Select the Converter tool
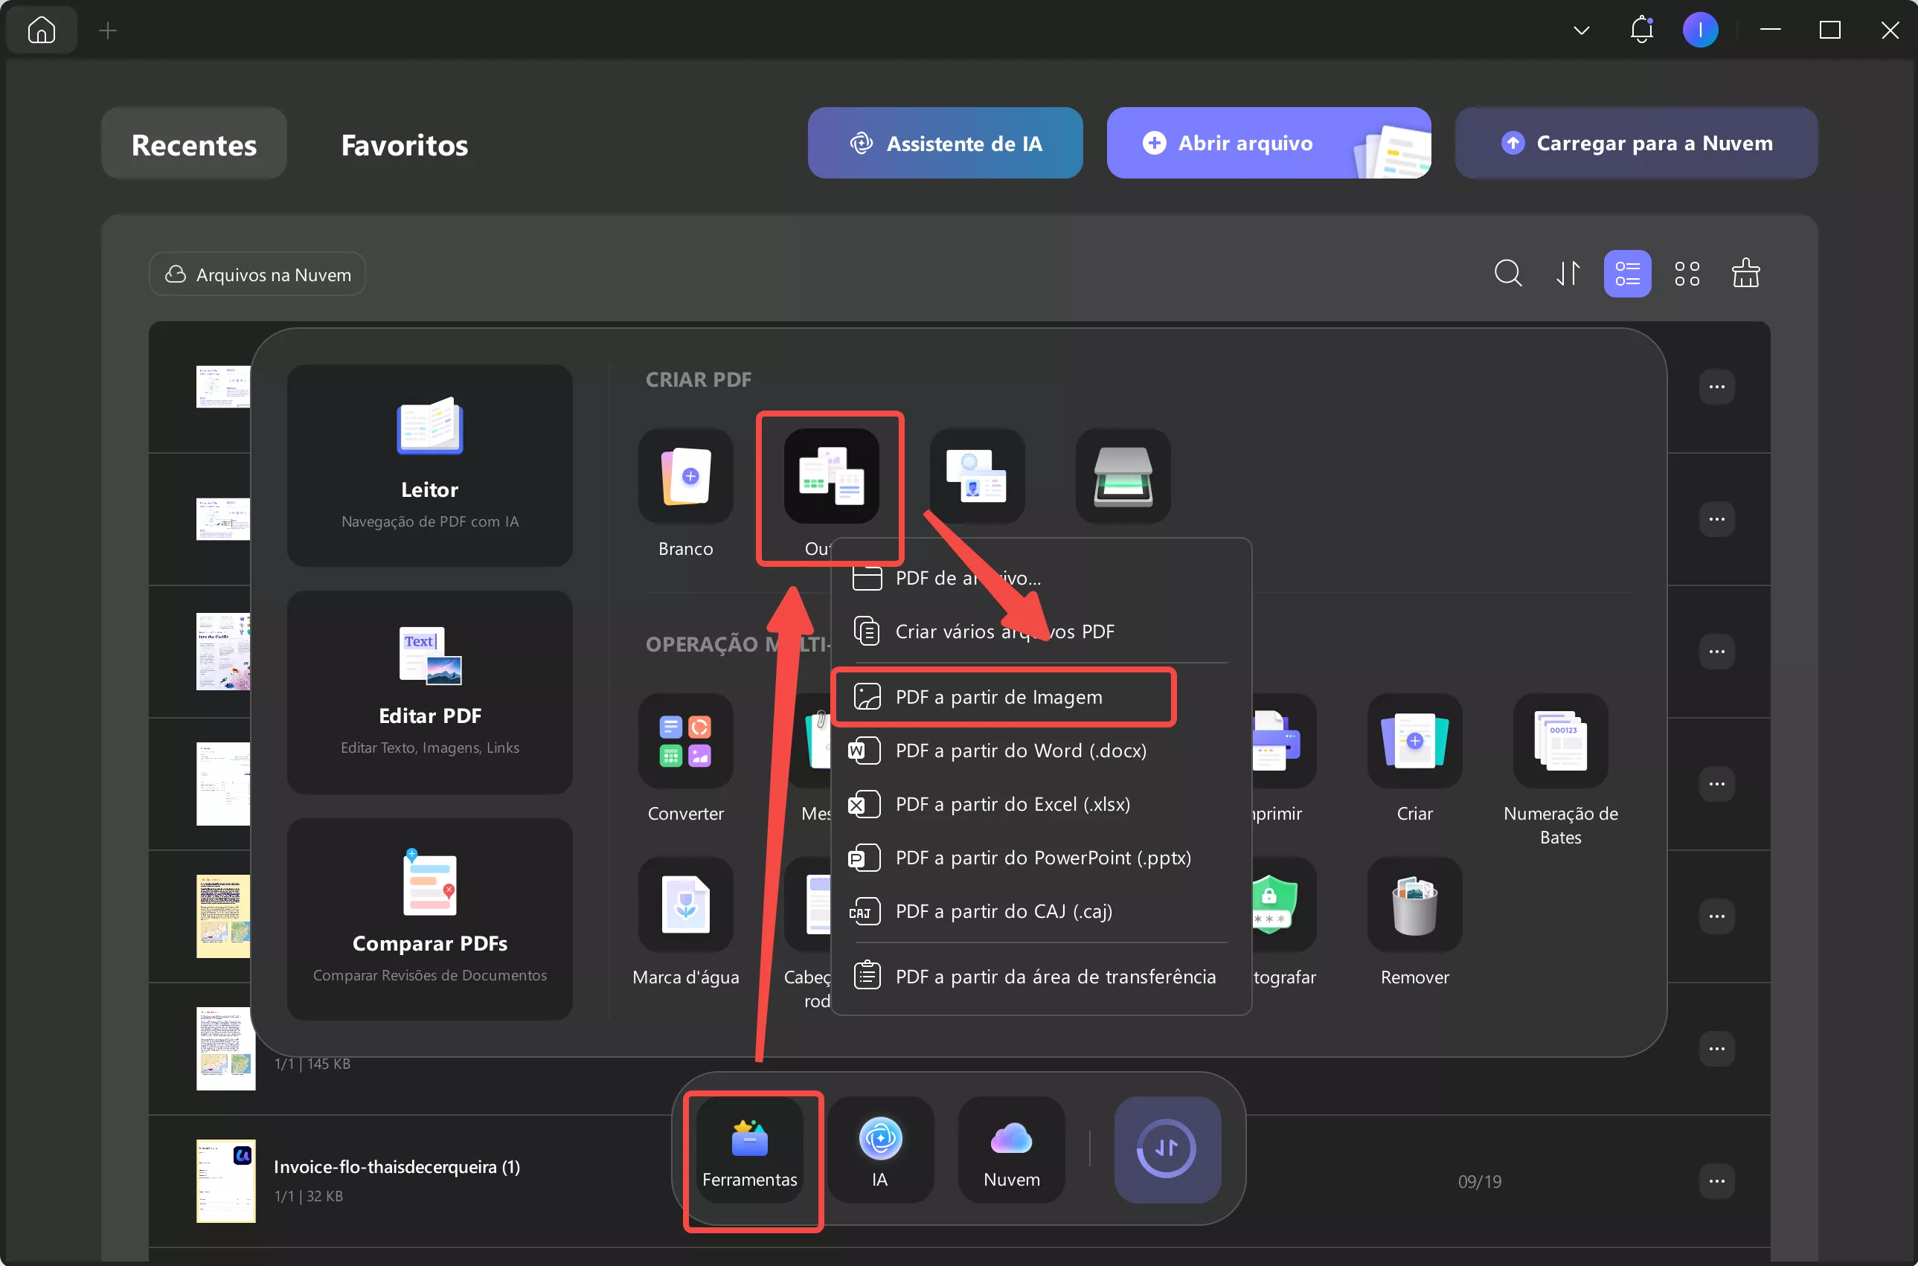This screenshot has width=1918, height=1266. pos(684,740)
